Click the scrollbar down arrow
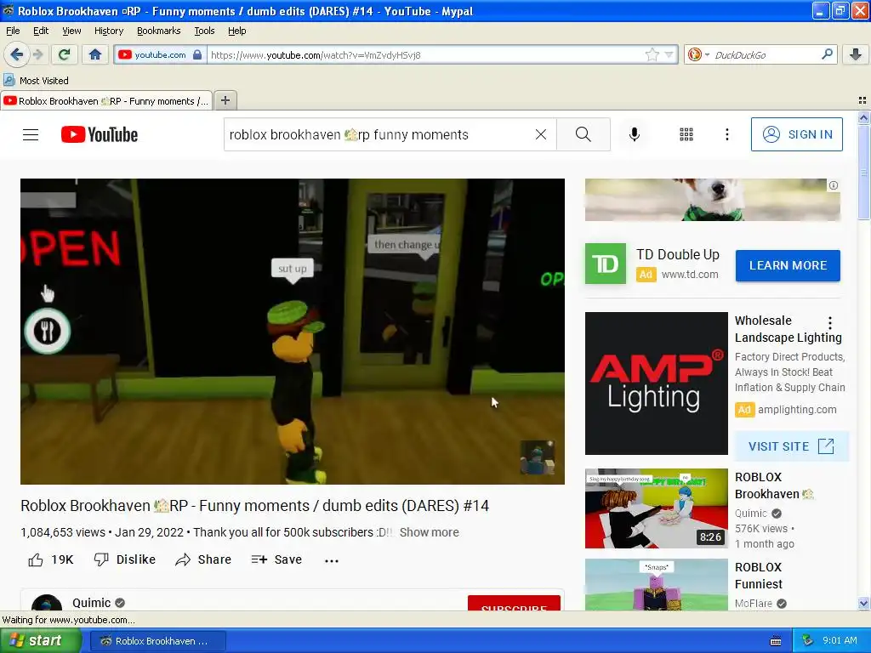The image size is (871, 653). coord(863,604)
